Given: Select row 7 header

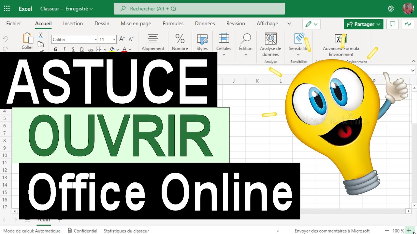Looking at the screenshot, I should [x=5, y=133].
